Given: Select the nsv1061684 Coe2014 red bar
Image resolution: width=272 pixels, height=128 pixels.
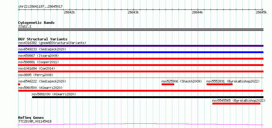Looking at the screenshot, I should pos(141,71).
